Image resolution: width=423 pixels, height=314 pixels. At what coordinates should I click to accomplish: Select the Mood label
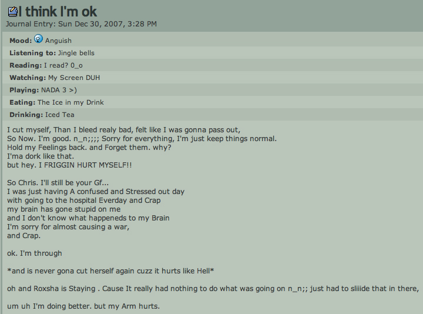click(x=21, y=41)
